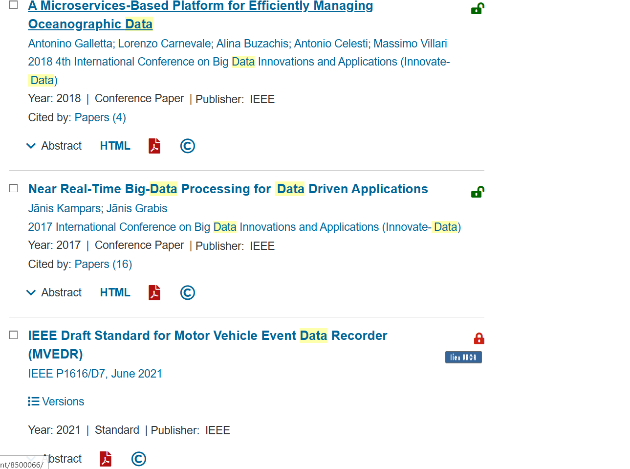Expand Abstract for Near Real-Time Big-Data paper
This screenshot has height=469, width=630.
pos(54,292)
